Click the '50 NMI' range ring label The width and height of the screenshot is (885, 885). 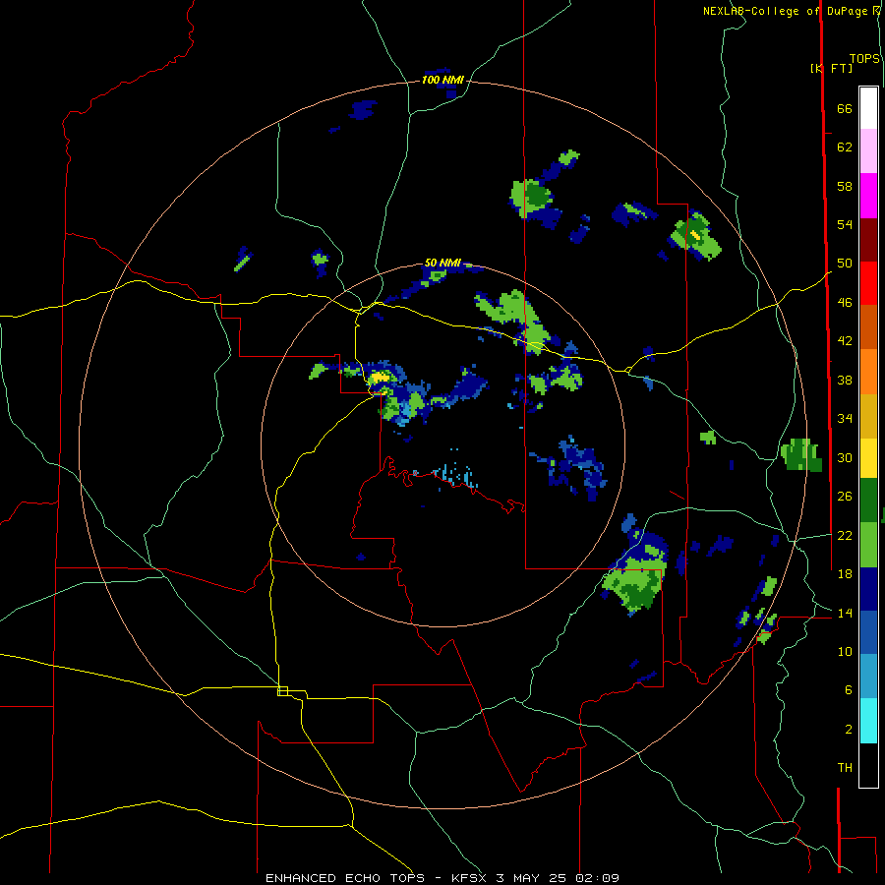pyautogui.click(x=442, y=263)
